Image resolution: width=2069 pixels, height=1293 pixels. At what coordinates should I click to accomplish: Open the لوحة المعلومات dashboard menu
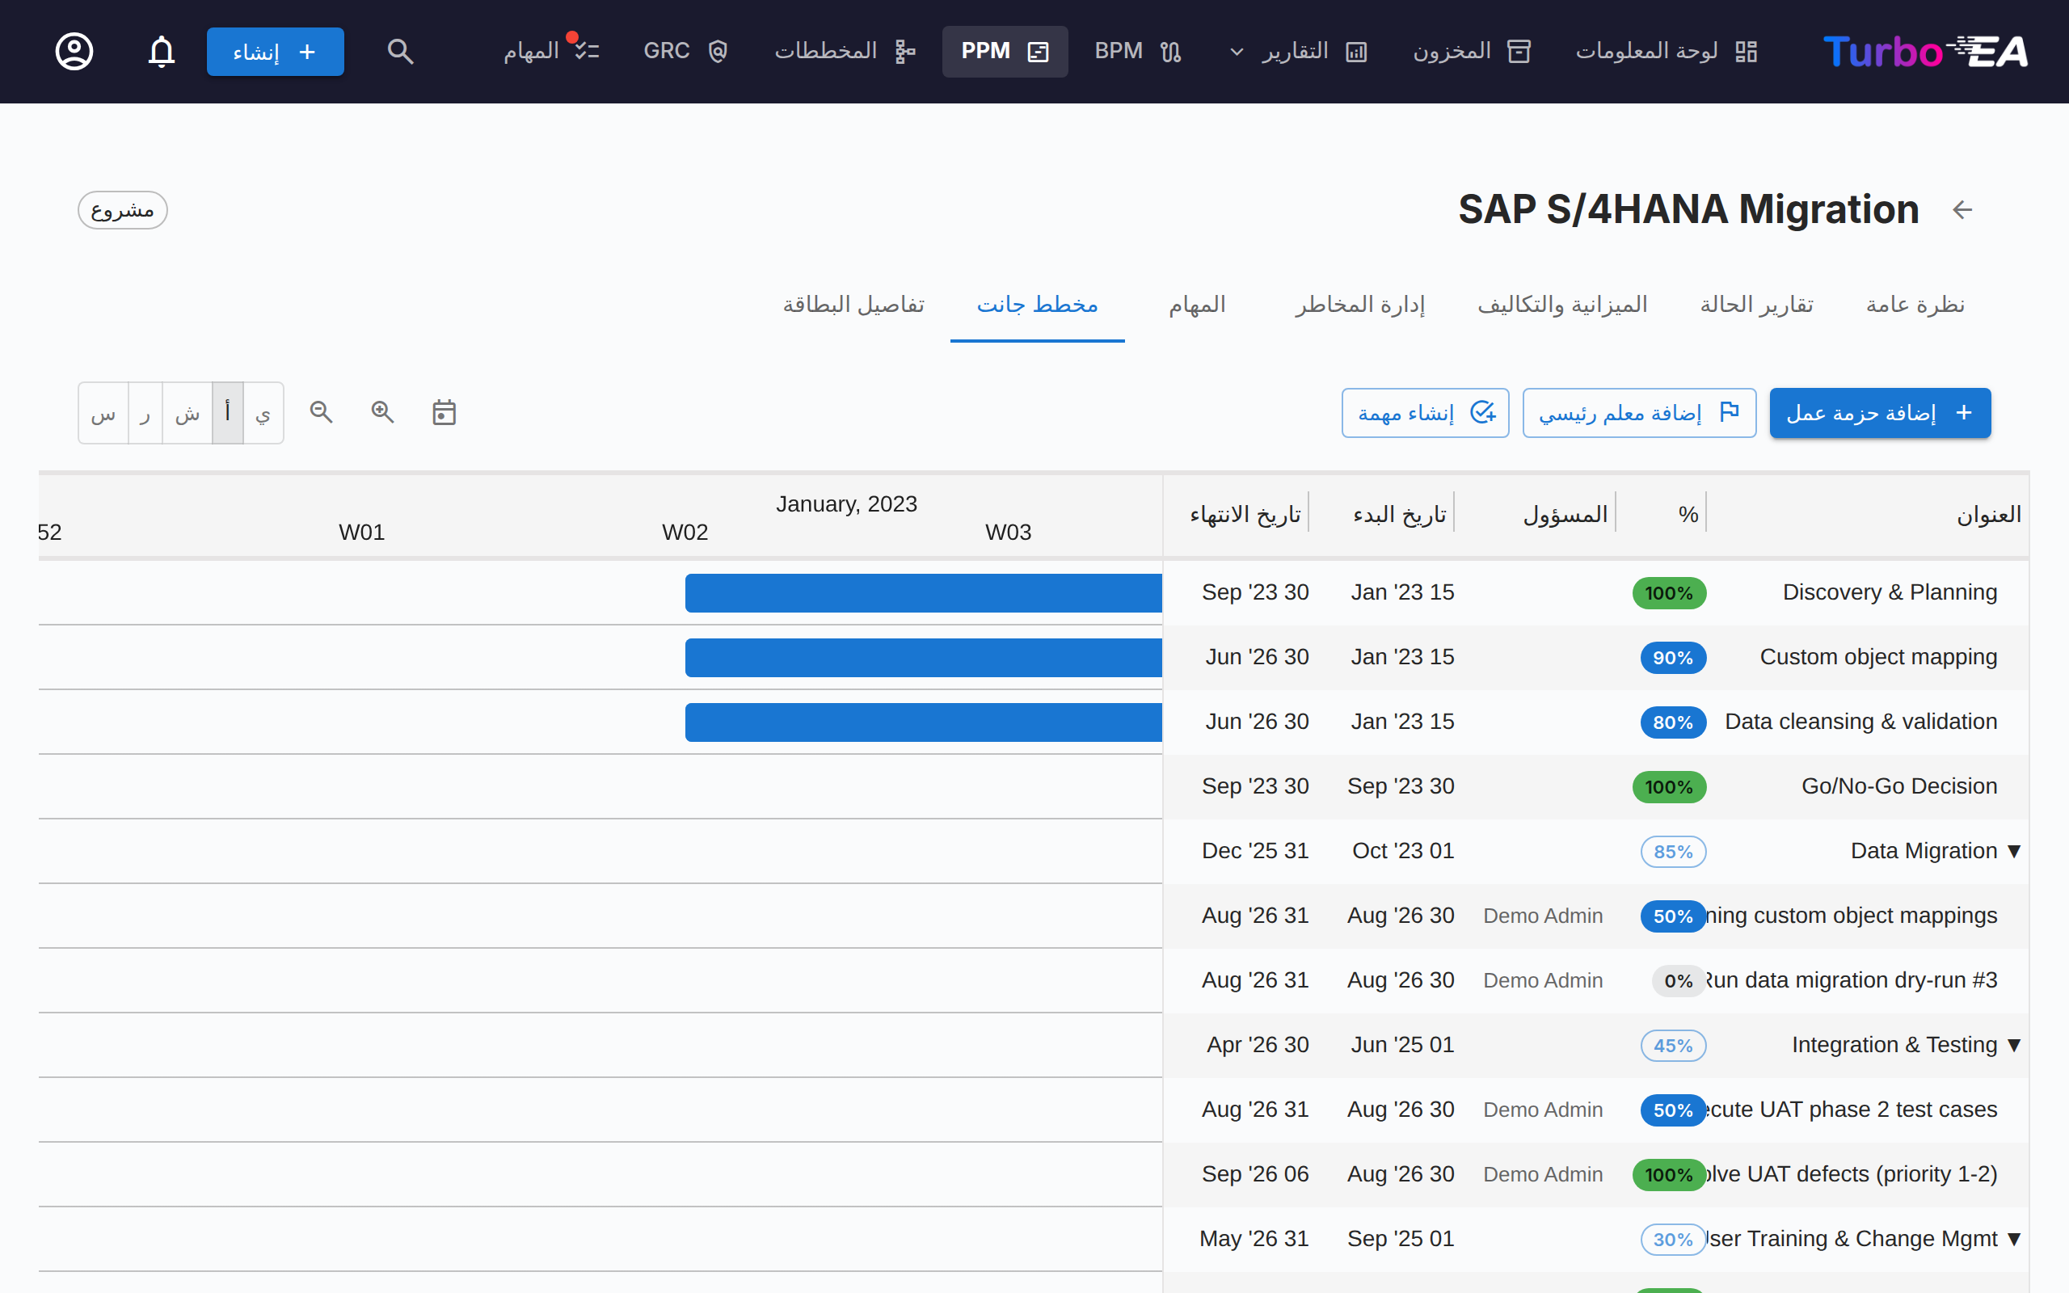pyautogui.click(x=1667, y=51)
